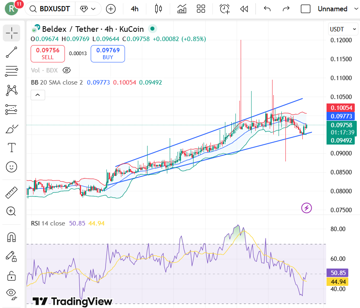360x308 pixels.
Task: Click the BUY 0.09769 button
Action: [x=108, y=54]
